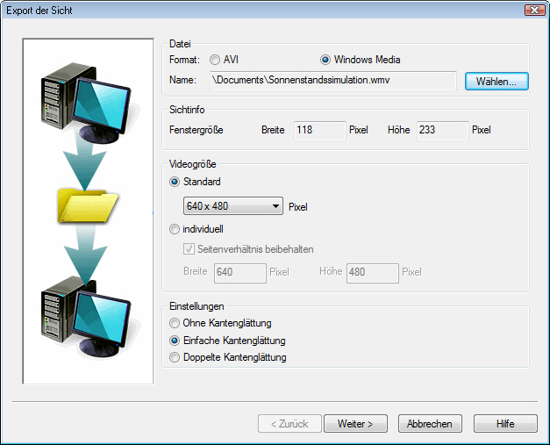Click the individuell Breite field showing 640
Screen dimensions: 550x445
[x=240, y=273]
